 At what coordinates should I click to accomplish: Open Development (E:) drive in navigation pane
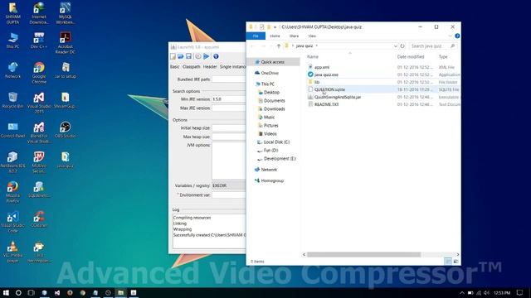point(280,159)
